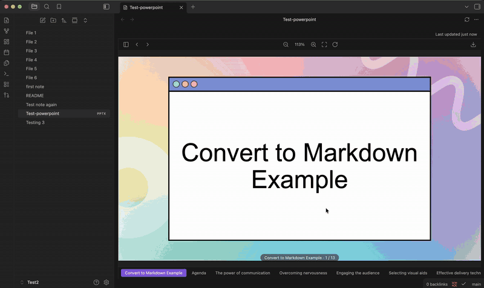The image size is (484, 288).
Task: Collapse the left sidebar toggle
Action: [x=106, y=7]
